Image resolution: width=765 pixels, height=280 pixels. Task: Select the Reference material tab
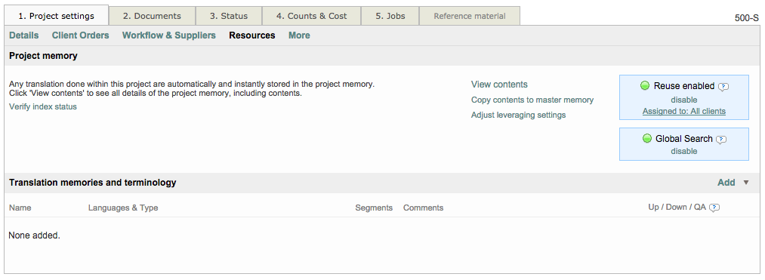[x=469, y=16]
